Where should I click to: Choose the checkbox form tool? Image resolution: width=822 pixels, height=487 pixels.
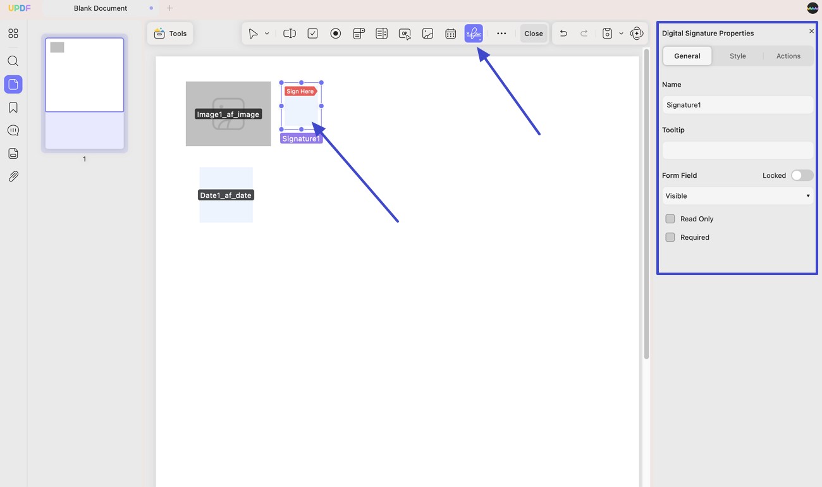coord(312,34)
